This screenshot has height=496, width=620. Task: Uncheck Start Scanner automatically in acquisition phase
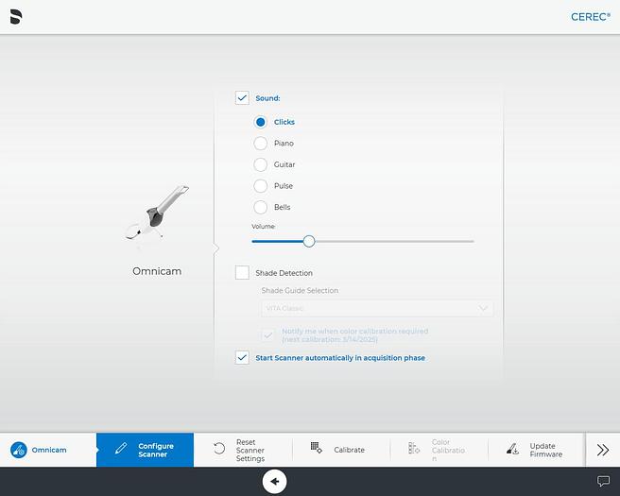pos(242,358)
